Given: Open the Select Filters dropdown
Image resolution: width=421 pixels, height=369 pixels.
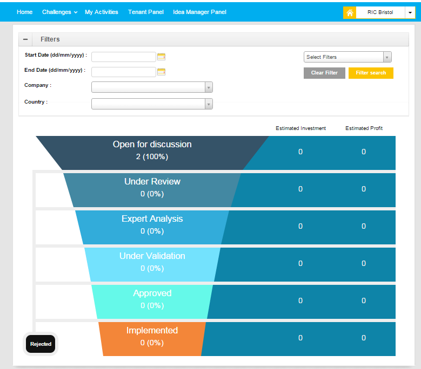Looking at the screenshot, I should tap(348, 57).
